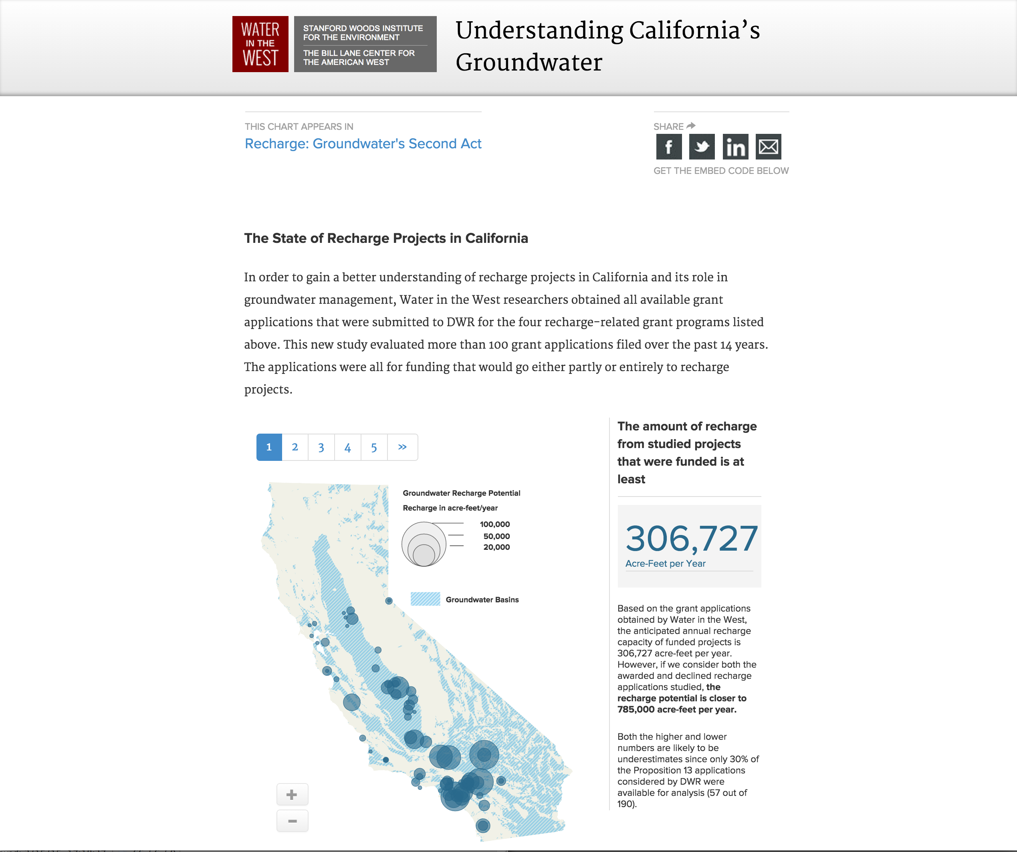Go to slide 2 of the chart
1017x852 pixels.
(295, 447)
